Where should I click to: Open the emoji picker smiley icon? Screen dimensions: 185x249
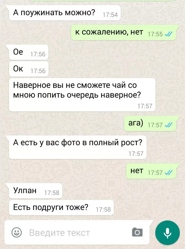[x=17, y=233]
